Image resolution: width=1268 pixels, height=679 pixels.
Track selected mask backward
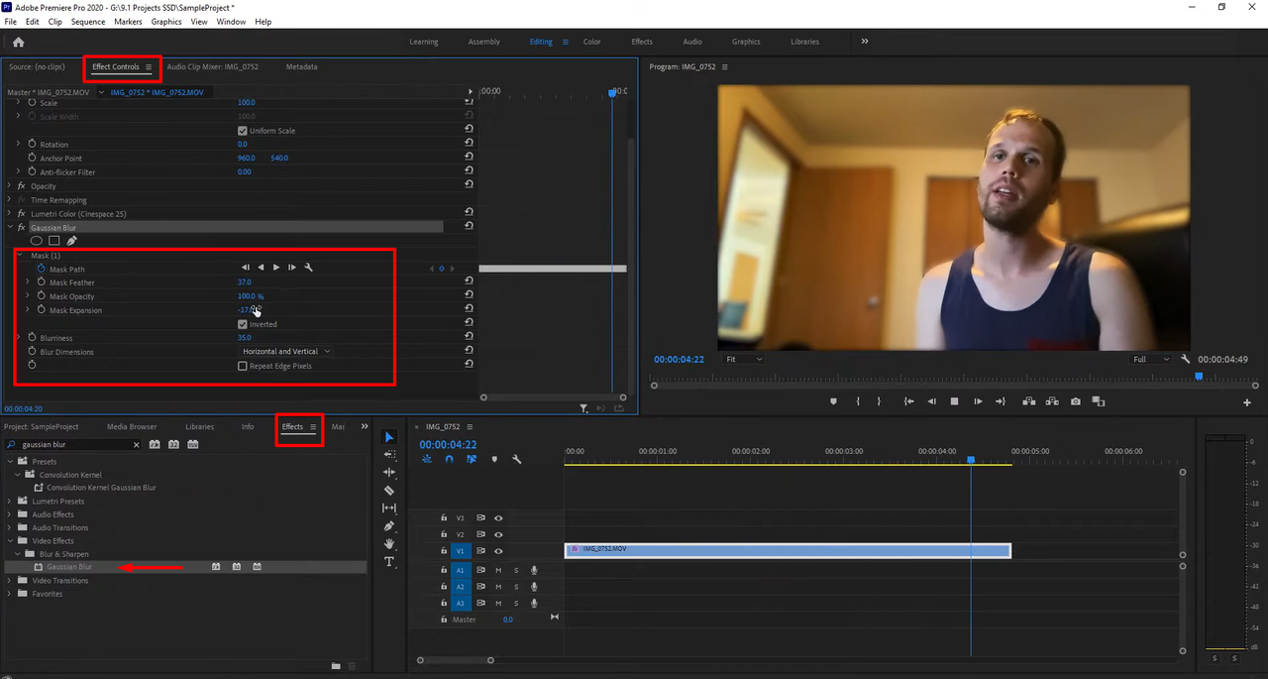pos(261,268)
